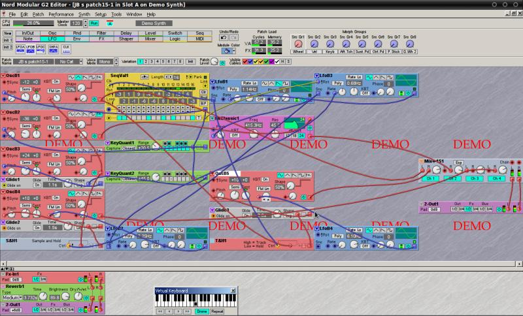Click Voice Mode stepper arrows
This screenshot has height=316, width=523.
[116, 61]
